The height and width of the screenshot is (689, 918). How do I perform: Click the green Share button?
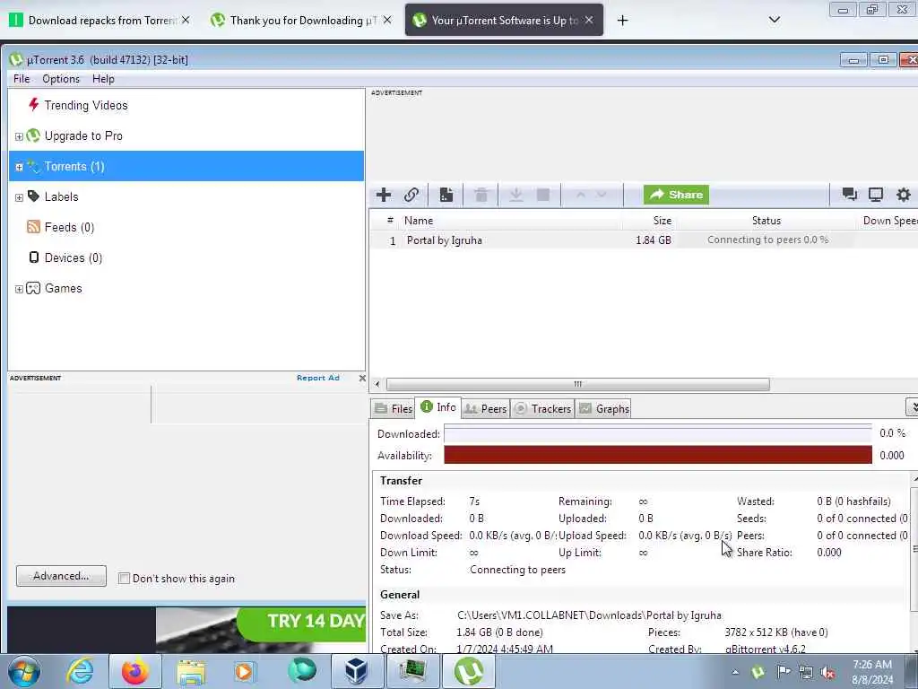click(x=676, y=195)
